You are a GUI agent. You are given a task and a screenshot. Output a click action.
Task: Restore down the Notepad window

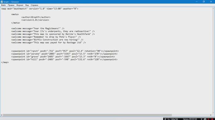(x=204, y=2)
